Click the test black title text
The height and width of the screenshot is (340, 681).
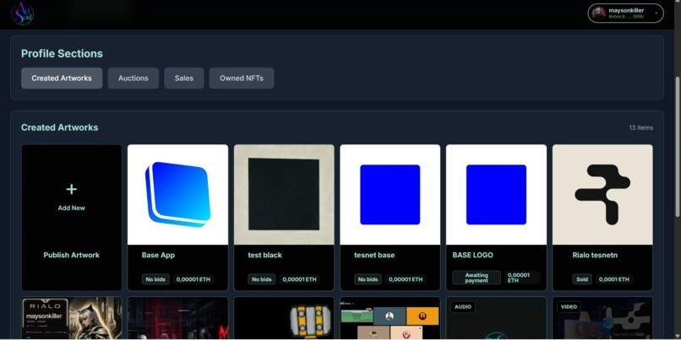(265, 255)
